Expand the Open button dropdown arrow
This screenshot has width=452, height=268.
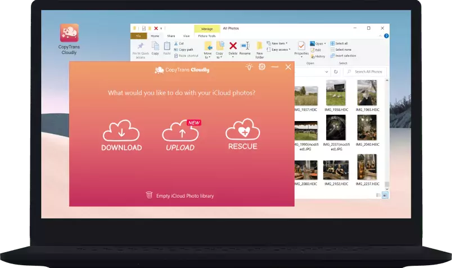coord(325,43)
